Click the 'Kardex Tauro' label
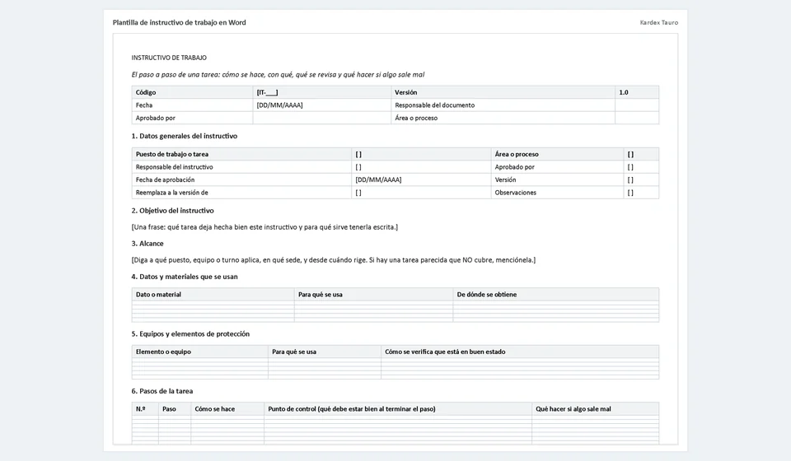Viewport: 791px width, 461px height. pos(659,22)
